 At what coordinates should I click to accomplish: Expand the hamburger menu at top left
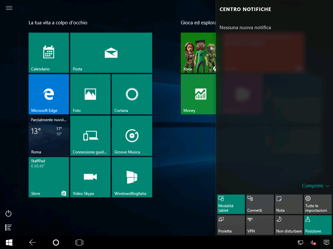[x=9, y=8]
